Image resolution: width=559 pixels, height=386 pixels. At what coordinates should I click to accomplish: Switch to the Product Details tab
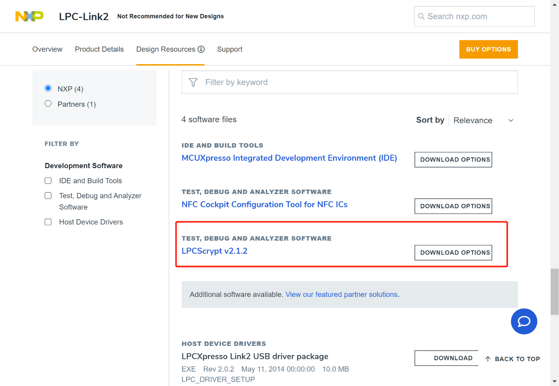(x=99, y=49)
